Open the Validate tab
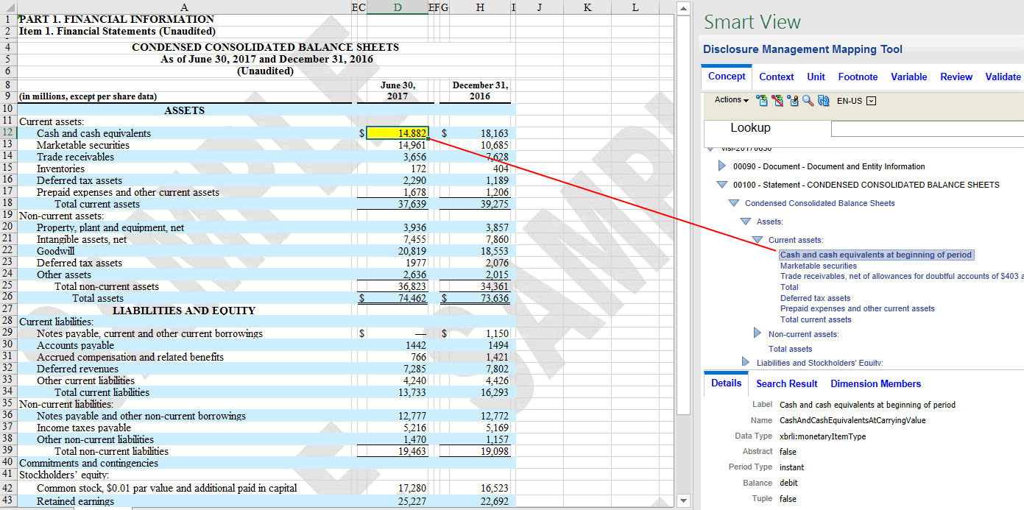1024x510 pixels. [1003, 77]
